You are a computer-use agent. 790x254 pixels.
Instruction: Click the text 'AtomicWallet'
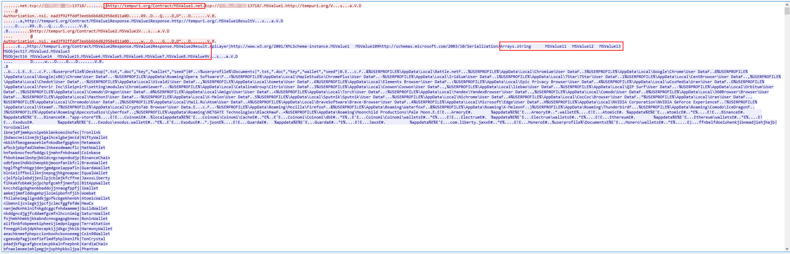pos(96,198)
